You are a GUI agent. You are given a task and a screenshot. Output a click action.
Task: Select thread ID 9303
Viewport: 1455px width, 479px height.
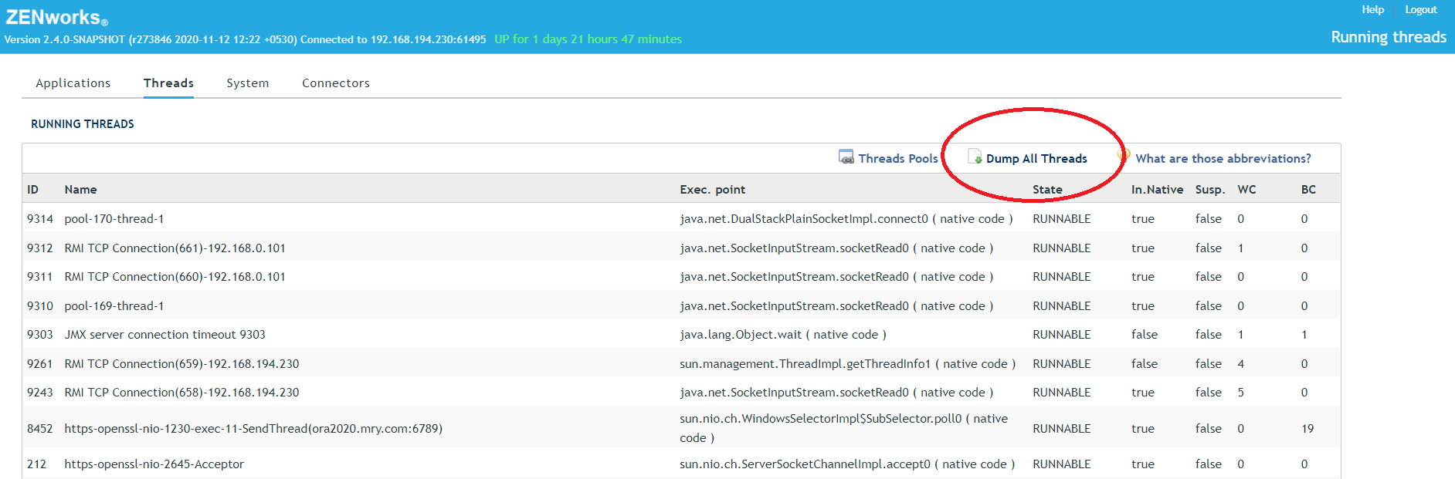[x=40, y=335]
